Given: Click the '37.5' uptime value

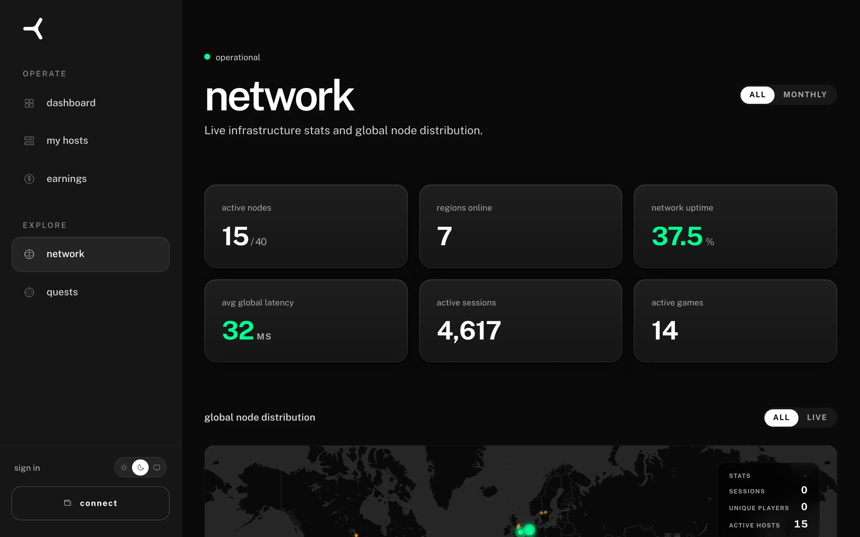Looking at the screenshot, I should [x=677, y=236].
